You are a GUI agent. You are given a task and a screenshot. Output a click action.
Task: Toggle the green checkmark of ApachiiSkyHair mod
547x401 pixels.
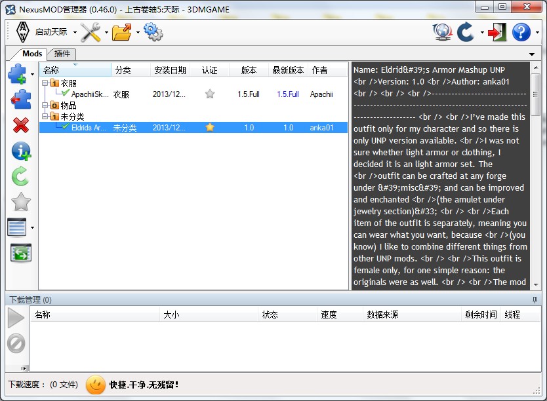tap(66, 94)
